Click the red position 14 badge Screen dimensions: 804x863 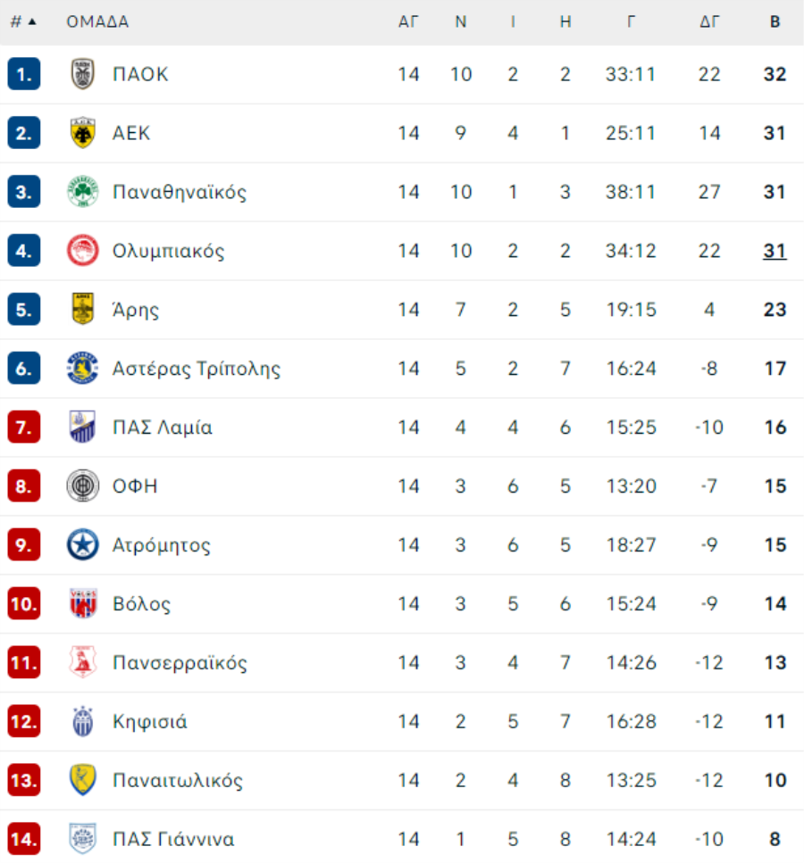click(24, 840)
